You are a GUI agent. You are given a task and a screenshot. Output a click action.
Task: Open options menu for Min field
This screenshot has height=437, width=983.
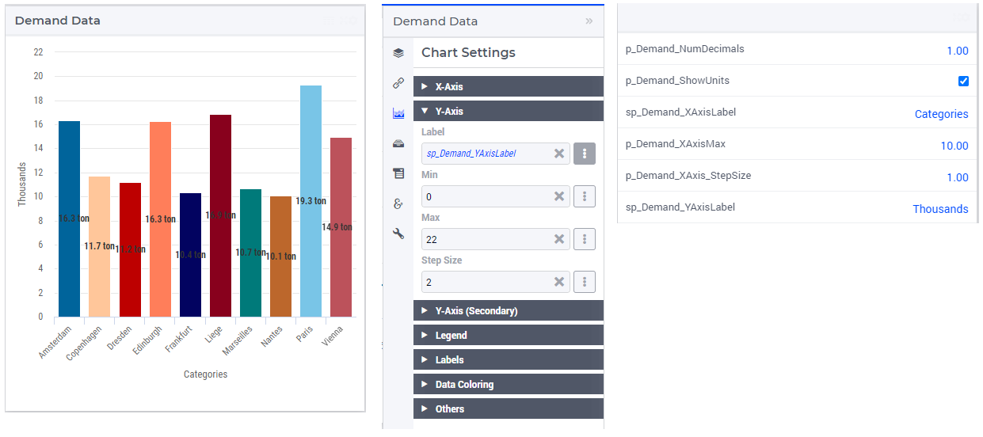[585, 196]
